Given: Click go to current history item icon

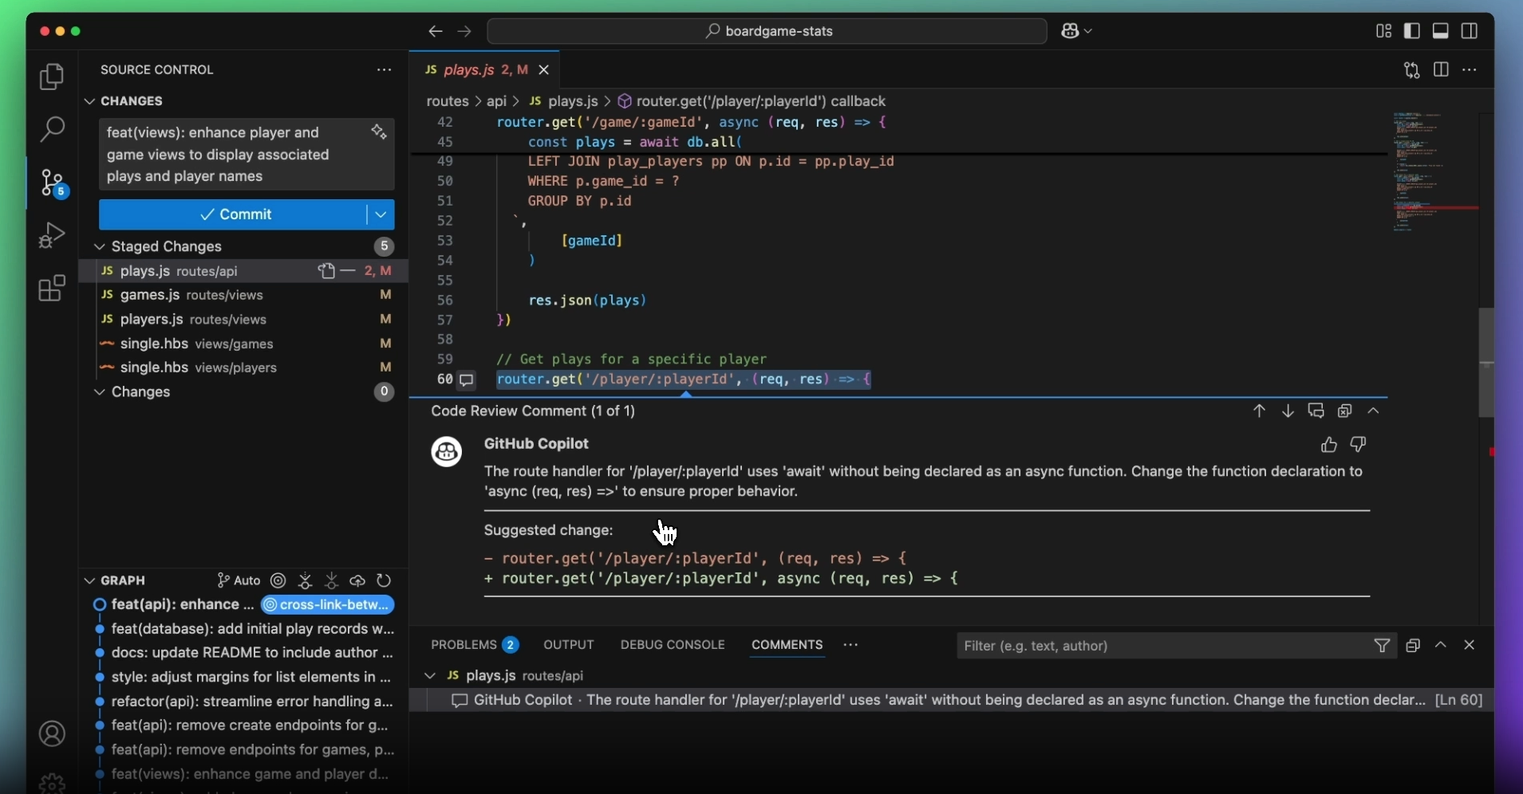Looking at the screenshot, I should [x=278, y=581].
